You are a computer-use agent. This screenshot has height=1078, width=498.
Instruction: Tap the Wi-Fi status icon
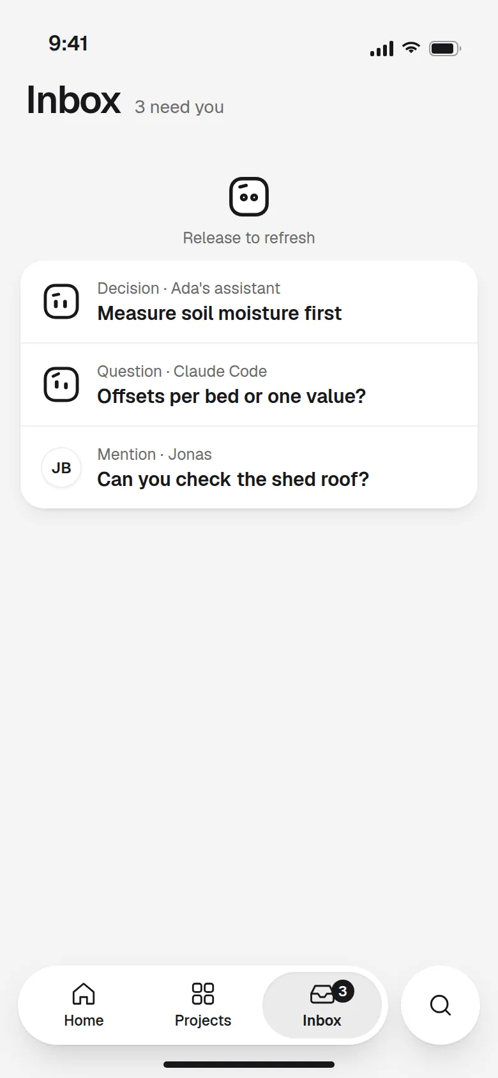coord(411,48)
